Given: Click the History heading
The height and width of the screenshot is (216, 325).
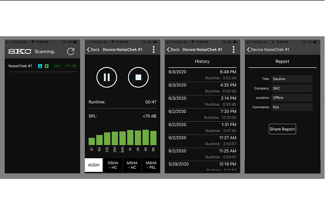Looking at the screenshot, I should [x=202, y=61].
